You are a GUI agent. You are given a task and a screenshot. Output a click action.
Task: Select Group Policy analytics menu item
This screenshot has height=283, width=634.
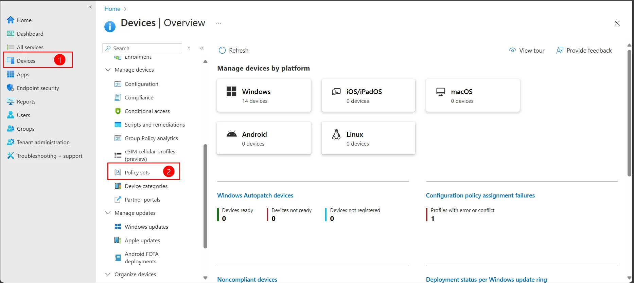tap(151, 138)
